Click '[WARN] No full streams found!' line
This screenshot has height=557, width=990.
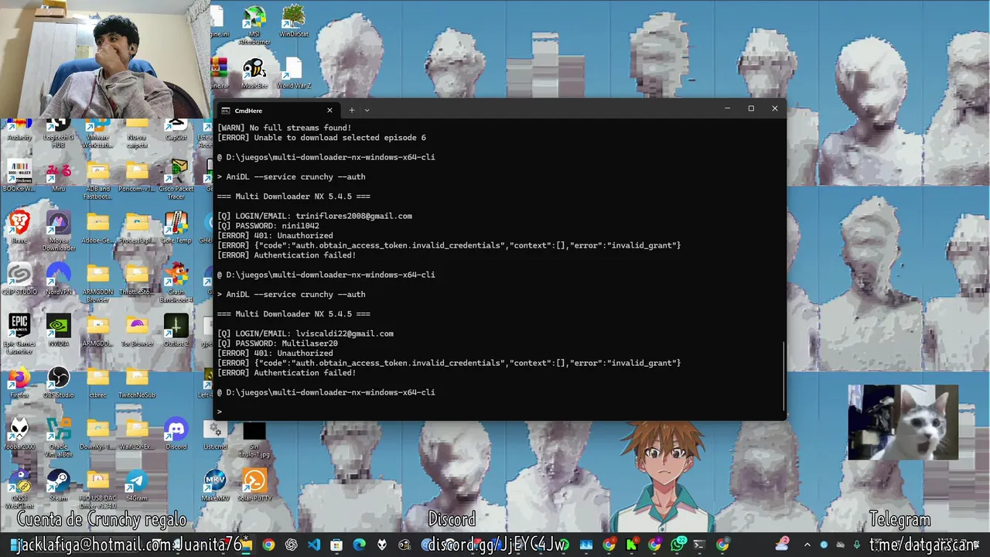tap(284, 128)
